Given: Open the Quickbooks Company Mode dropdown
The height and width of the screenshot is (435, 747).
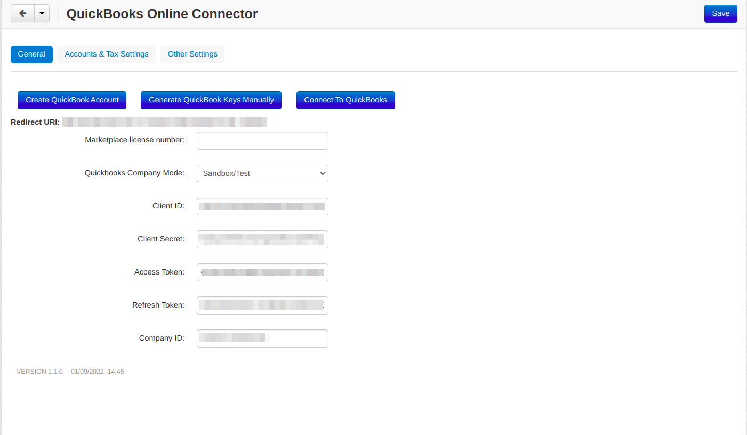Looking at the screenshot, I should 262,173.
